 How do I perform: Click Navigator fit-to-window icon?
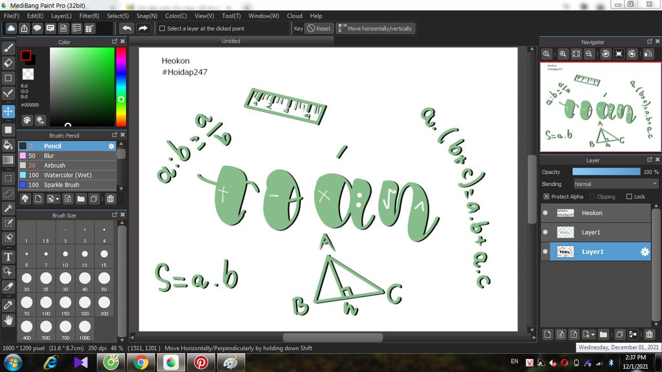coord(576,54)
